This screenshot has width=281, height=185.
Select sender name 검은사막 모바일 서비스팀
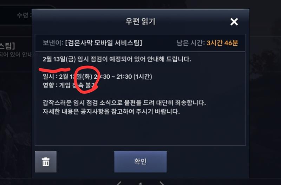[104, 43]
